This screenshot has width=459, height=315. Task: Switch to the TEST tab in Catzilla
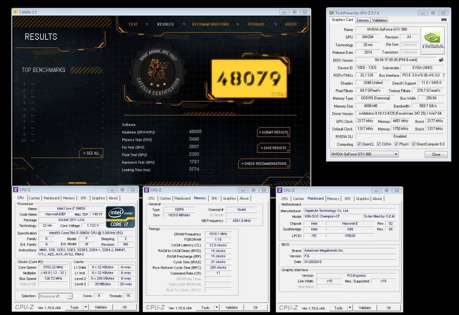tap(133, 24)
